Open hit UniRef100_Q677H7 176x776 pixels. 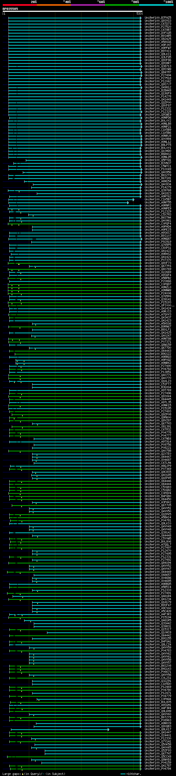pos(158,753)
